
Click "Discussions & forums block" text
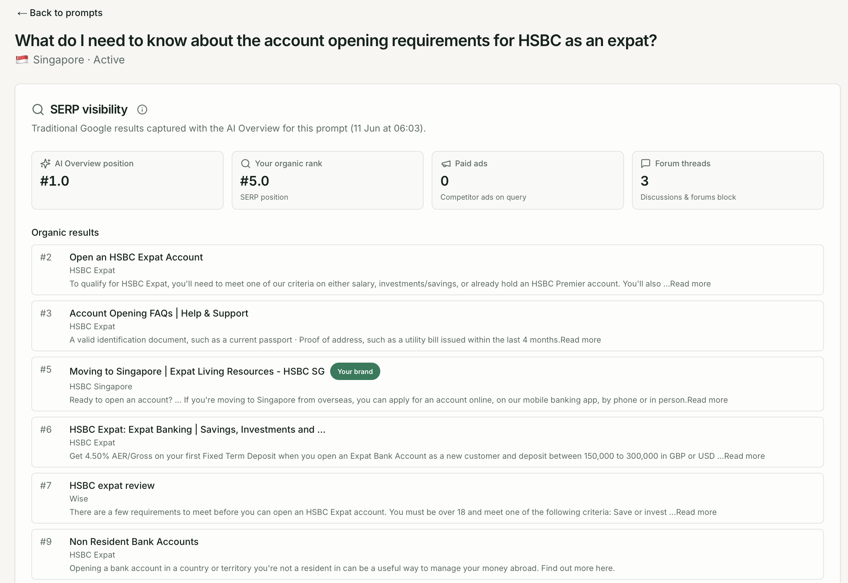pos(688,197)
